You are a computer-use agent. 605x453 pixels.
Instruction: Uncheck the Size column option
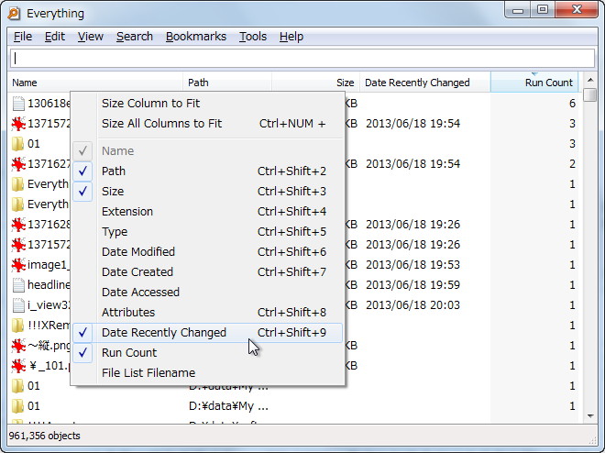click(x=207, y=191)
